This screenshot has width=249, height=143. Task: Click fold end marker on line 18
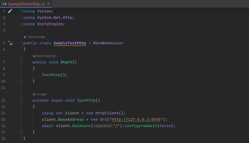point(21,138)
